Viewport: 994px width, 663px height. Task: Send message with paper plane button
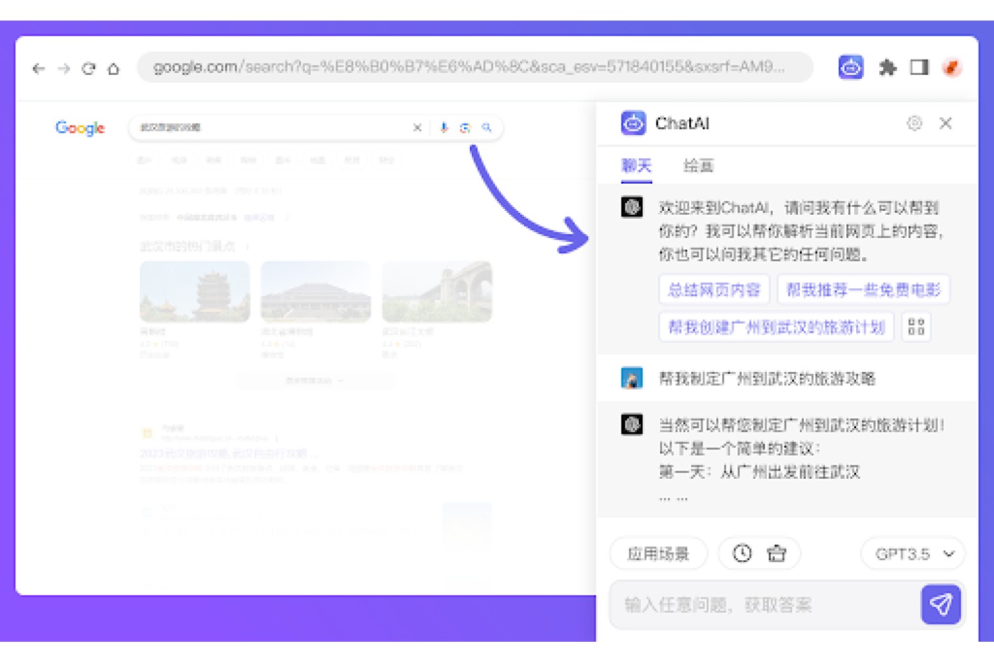pyautogui.click(x=941, y=605)
